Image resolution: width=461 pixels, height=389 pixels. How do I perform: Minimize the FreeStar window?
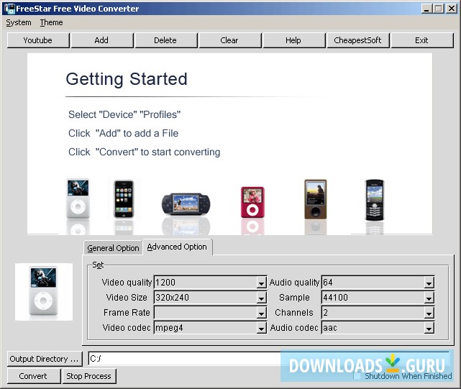point(426,9)
